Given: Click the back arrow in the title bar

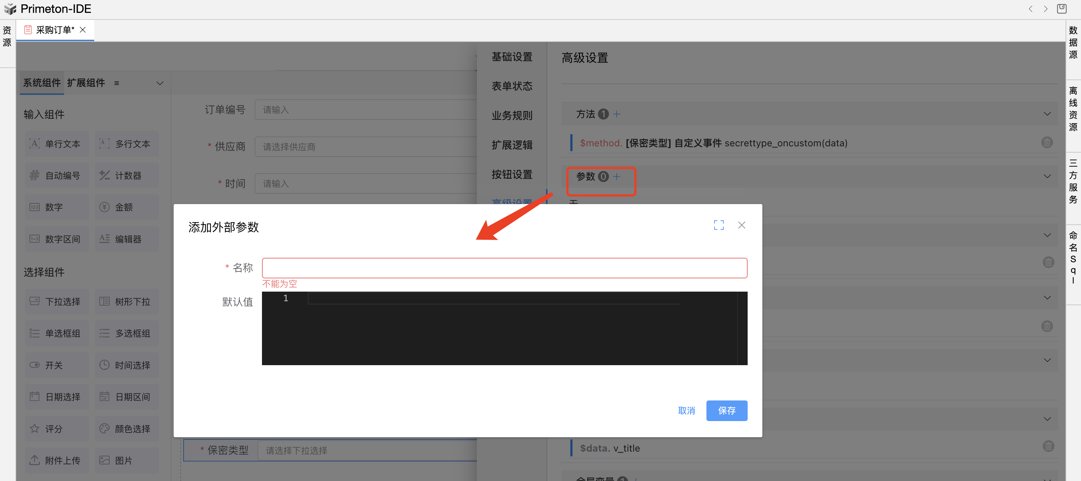Looking at the screenshot, I should pos(1031,9).
